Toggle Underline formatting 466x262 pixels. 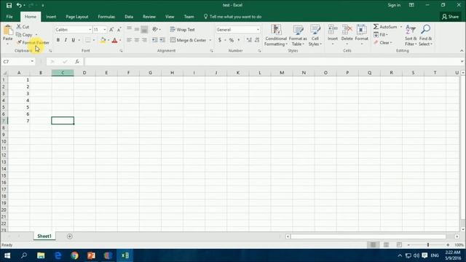[73, 40]
